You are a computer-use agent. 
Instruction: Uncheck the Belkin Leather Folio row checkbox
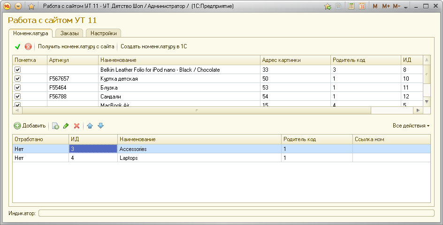tap(18, 70)
